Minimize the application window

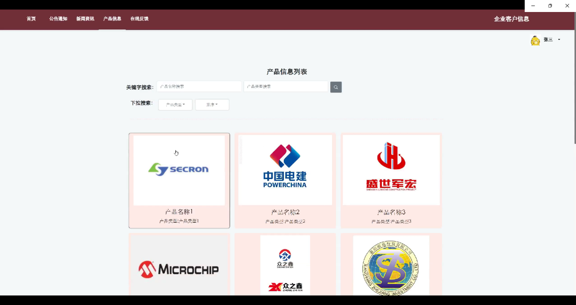coord(533,6)
